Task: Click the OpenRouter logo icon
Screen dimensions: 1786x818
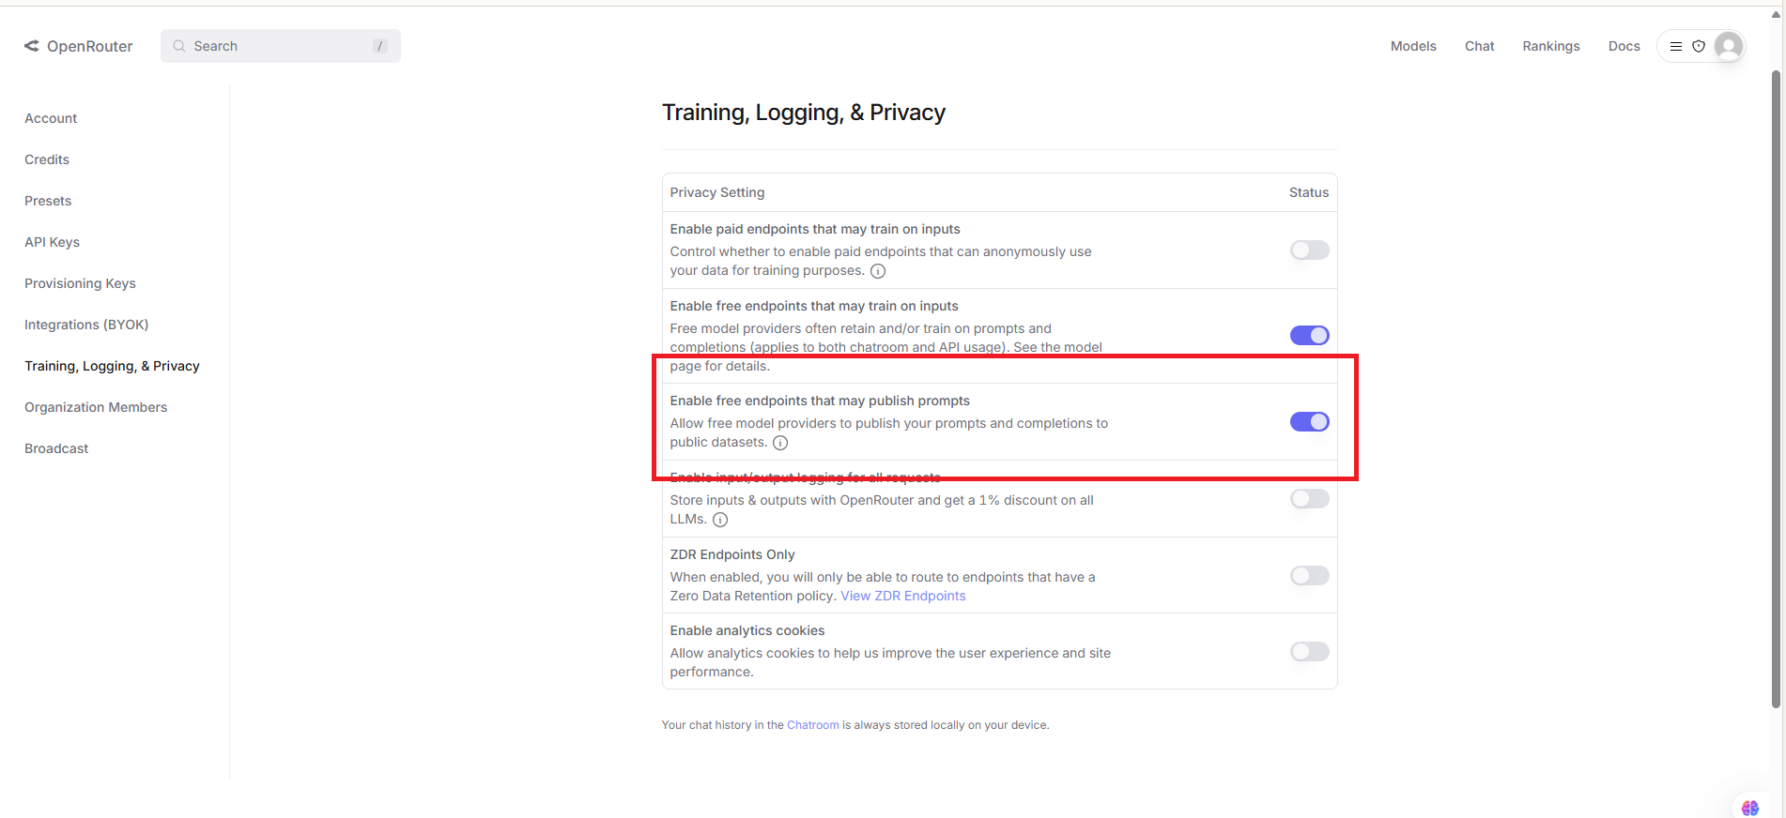Action: click(x=32, y=46)
